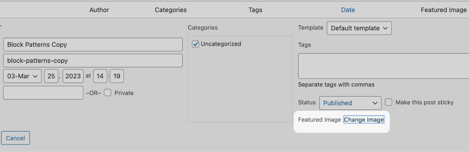Click the Tags column header
Viewport: 469px width, 152px height.
255,10
